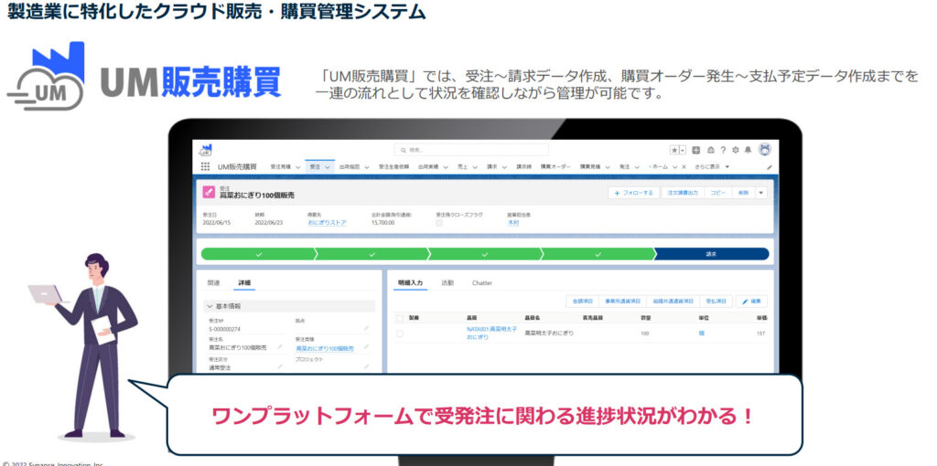Switch to the 関連 tab
The image size is (937, 466).
213,283
